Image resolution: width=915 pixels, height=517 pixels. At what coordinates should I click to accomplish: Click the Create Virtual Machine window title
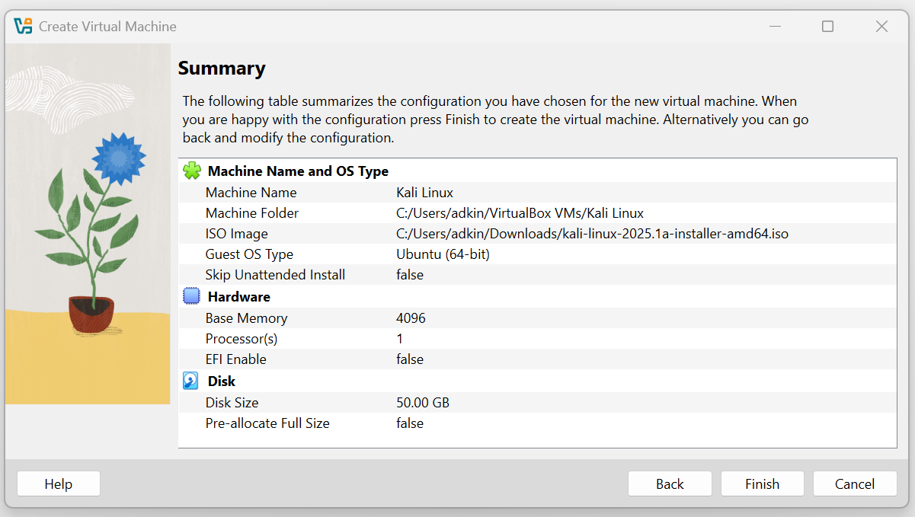pos(107,27)
